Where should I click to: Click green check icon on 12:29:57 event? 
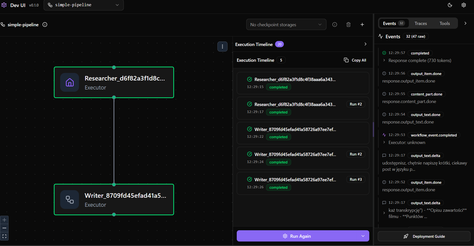pyautogui.click(x=384, y=53)
